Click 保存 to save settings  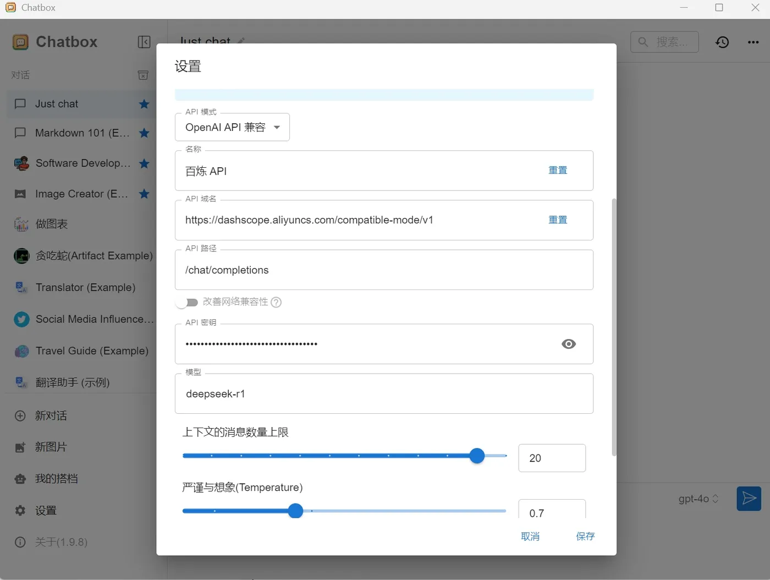pyautogui.click(x=585, y=537)
